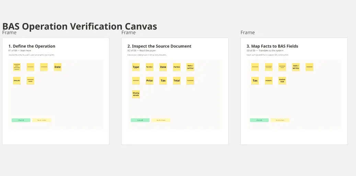Select the blank sticky note right of Total
356x176 pixels.
coord(190,81)
